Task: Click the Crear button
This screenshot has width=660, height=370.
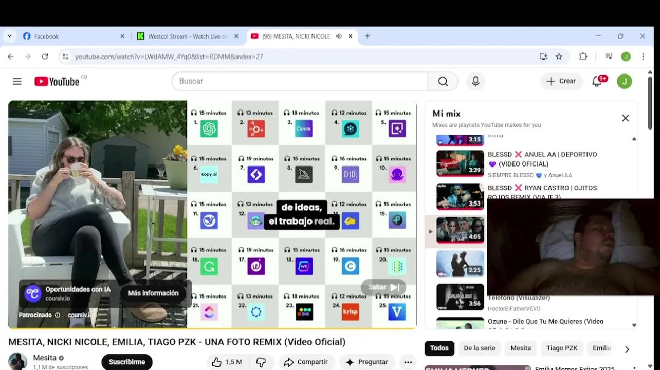Action: (561, 81)
